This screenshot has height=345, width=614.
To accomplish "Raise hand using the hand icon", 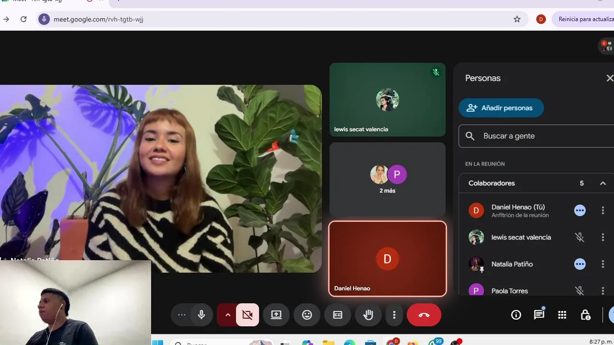I will tap(368, 315).
